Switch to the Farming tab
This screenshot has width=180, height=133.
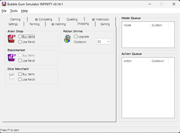pos(34,24)
